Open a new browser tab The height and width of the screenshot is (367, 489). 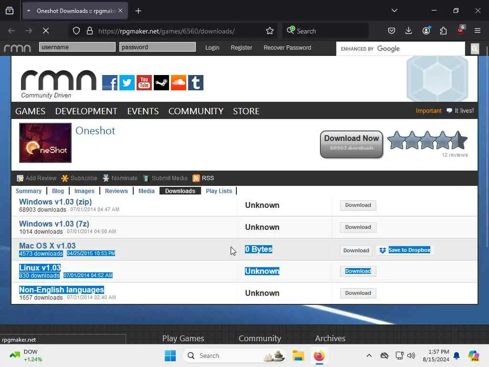[138, 11]
